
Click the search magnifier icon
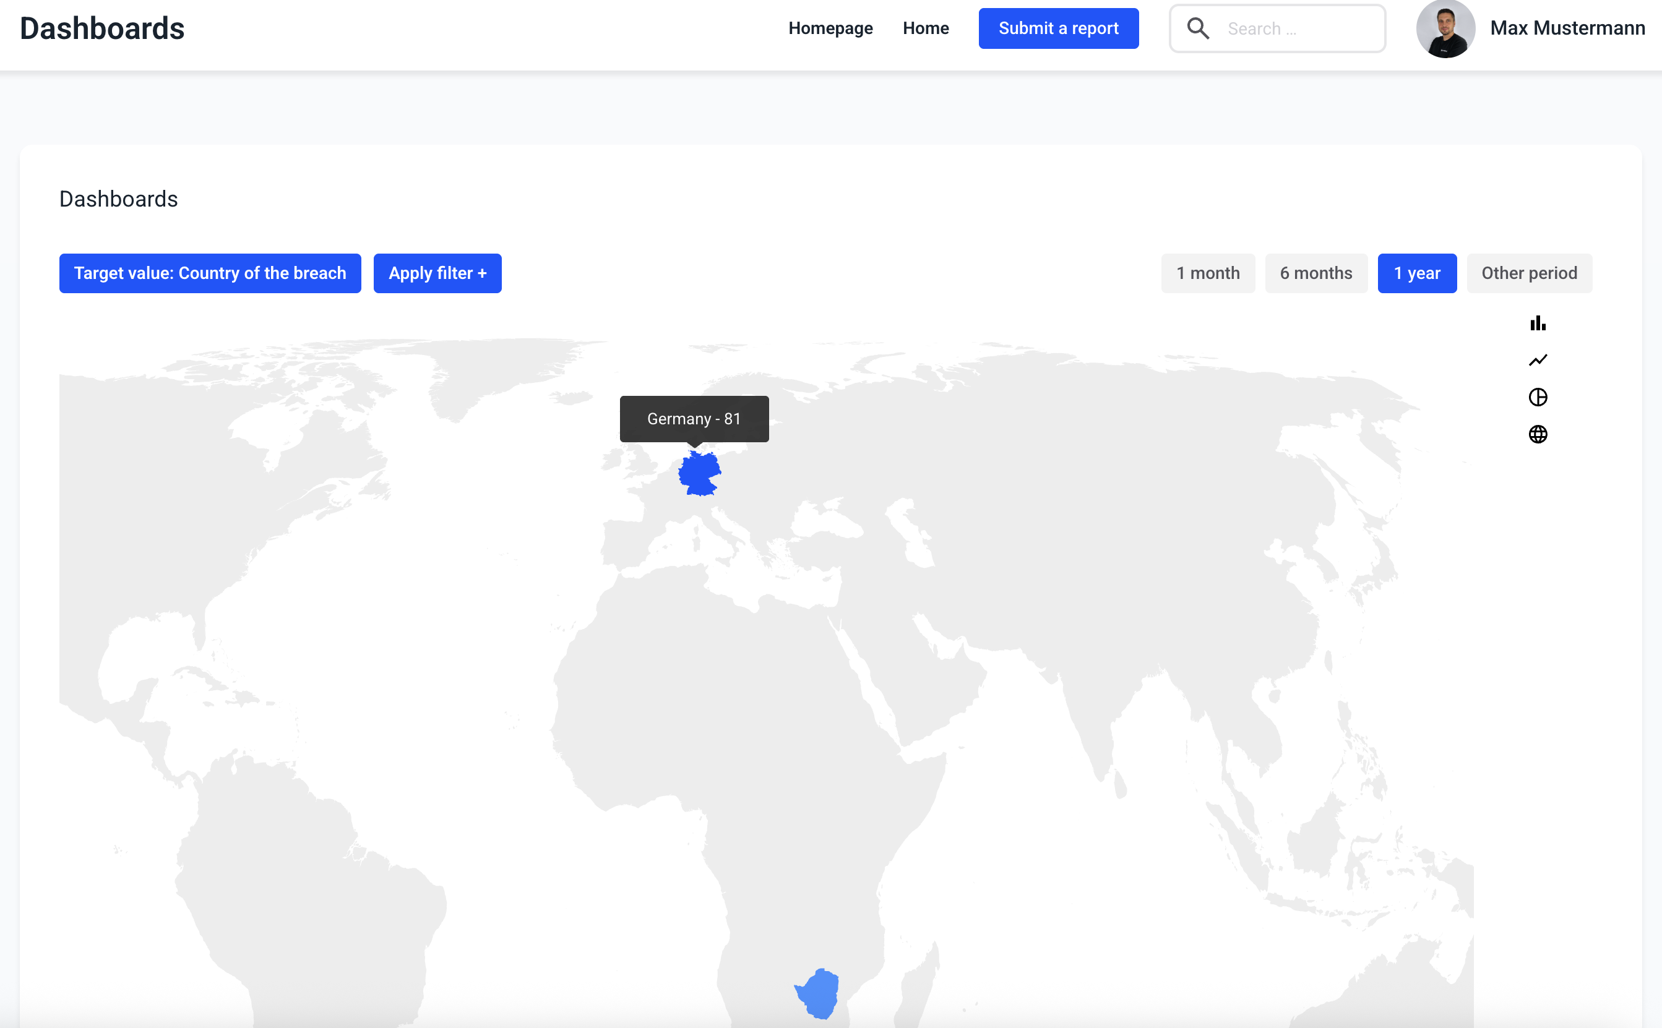[x=1197, y=28]
